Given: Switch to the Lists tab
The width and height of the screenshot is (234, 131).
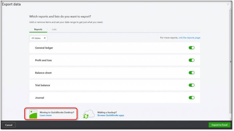Looking at the screenshot, I should 54,29.
